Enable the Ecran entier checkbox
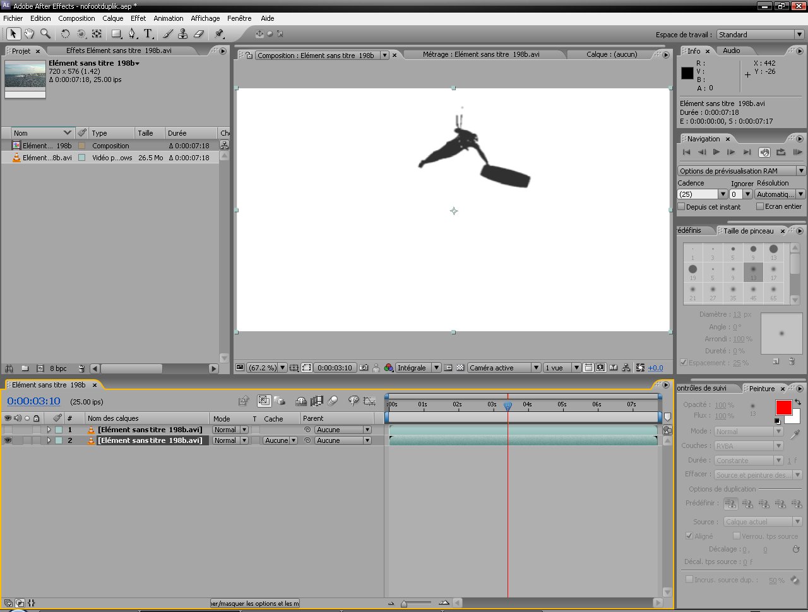808x612 pixels. coord(760,206)
